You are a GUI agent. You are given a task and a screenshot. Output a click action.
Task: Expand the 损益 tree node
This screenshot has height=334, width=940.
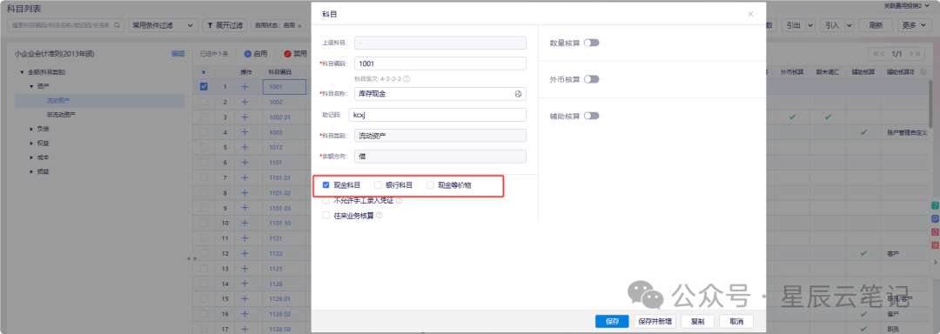(32, 172)
